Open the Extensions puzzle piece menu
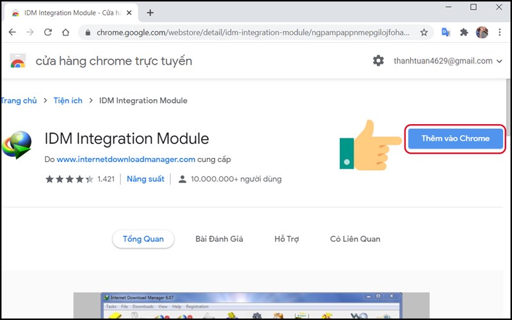This screenshot has width=512, height=320. pos(463,33)
